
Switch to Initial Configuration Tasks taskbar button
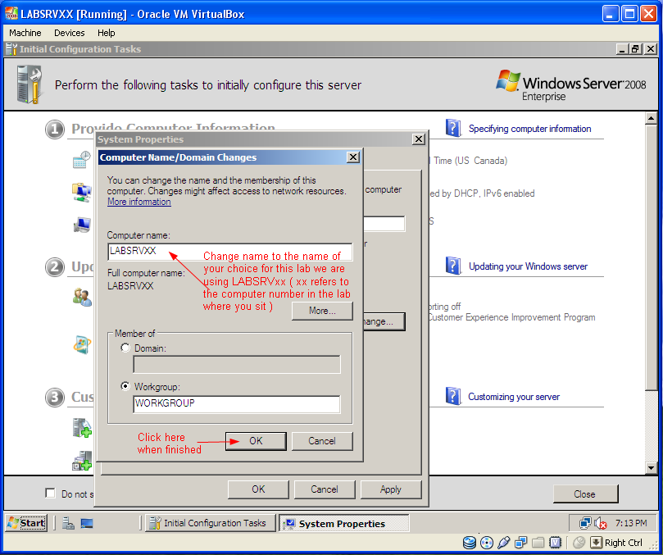pyautogui.click(x=210, y=523)
